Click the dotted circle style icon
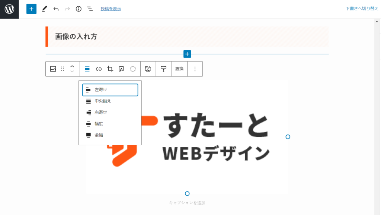381x215 pixels. (133, 69)
